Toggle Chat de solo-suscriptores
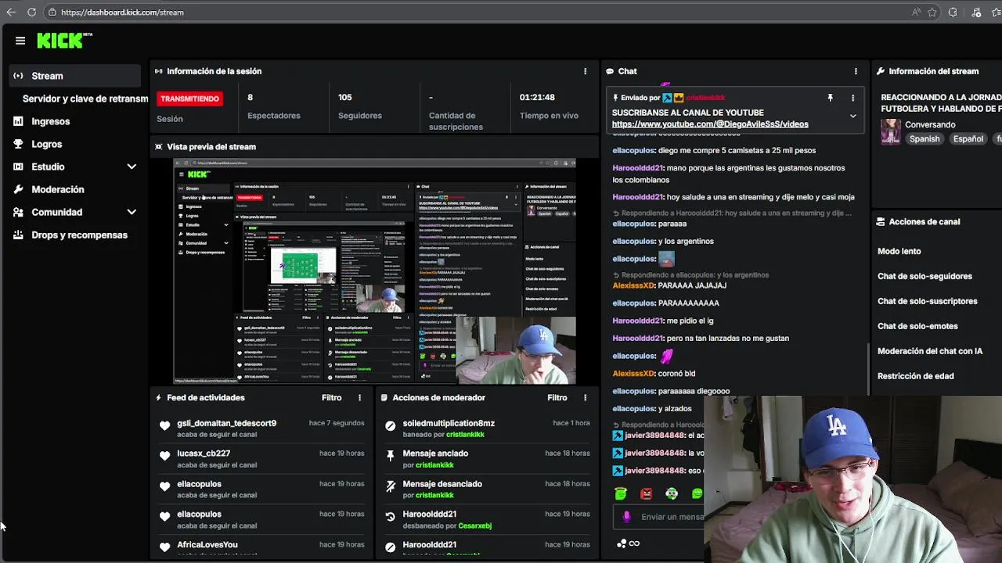Image resolution: width=1002 pixels, height=563 pixels. [x=927, y=301]
